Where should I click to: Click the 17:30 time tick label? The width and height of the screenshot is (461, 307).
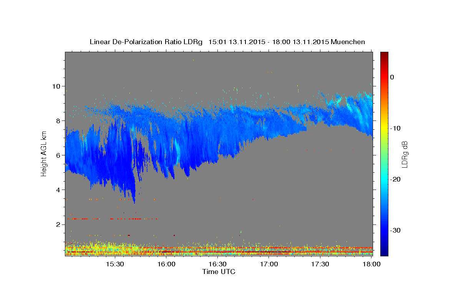point(320,264)
